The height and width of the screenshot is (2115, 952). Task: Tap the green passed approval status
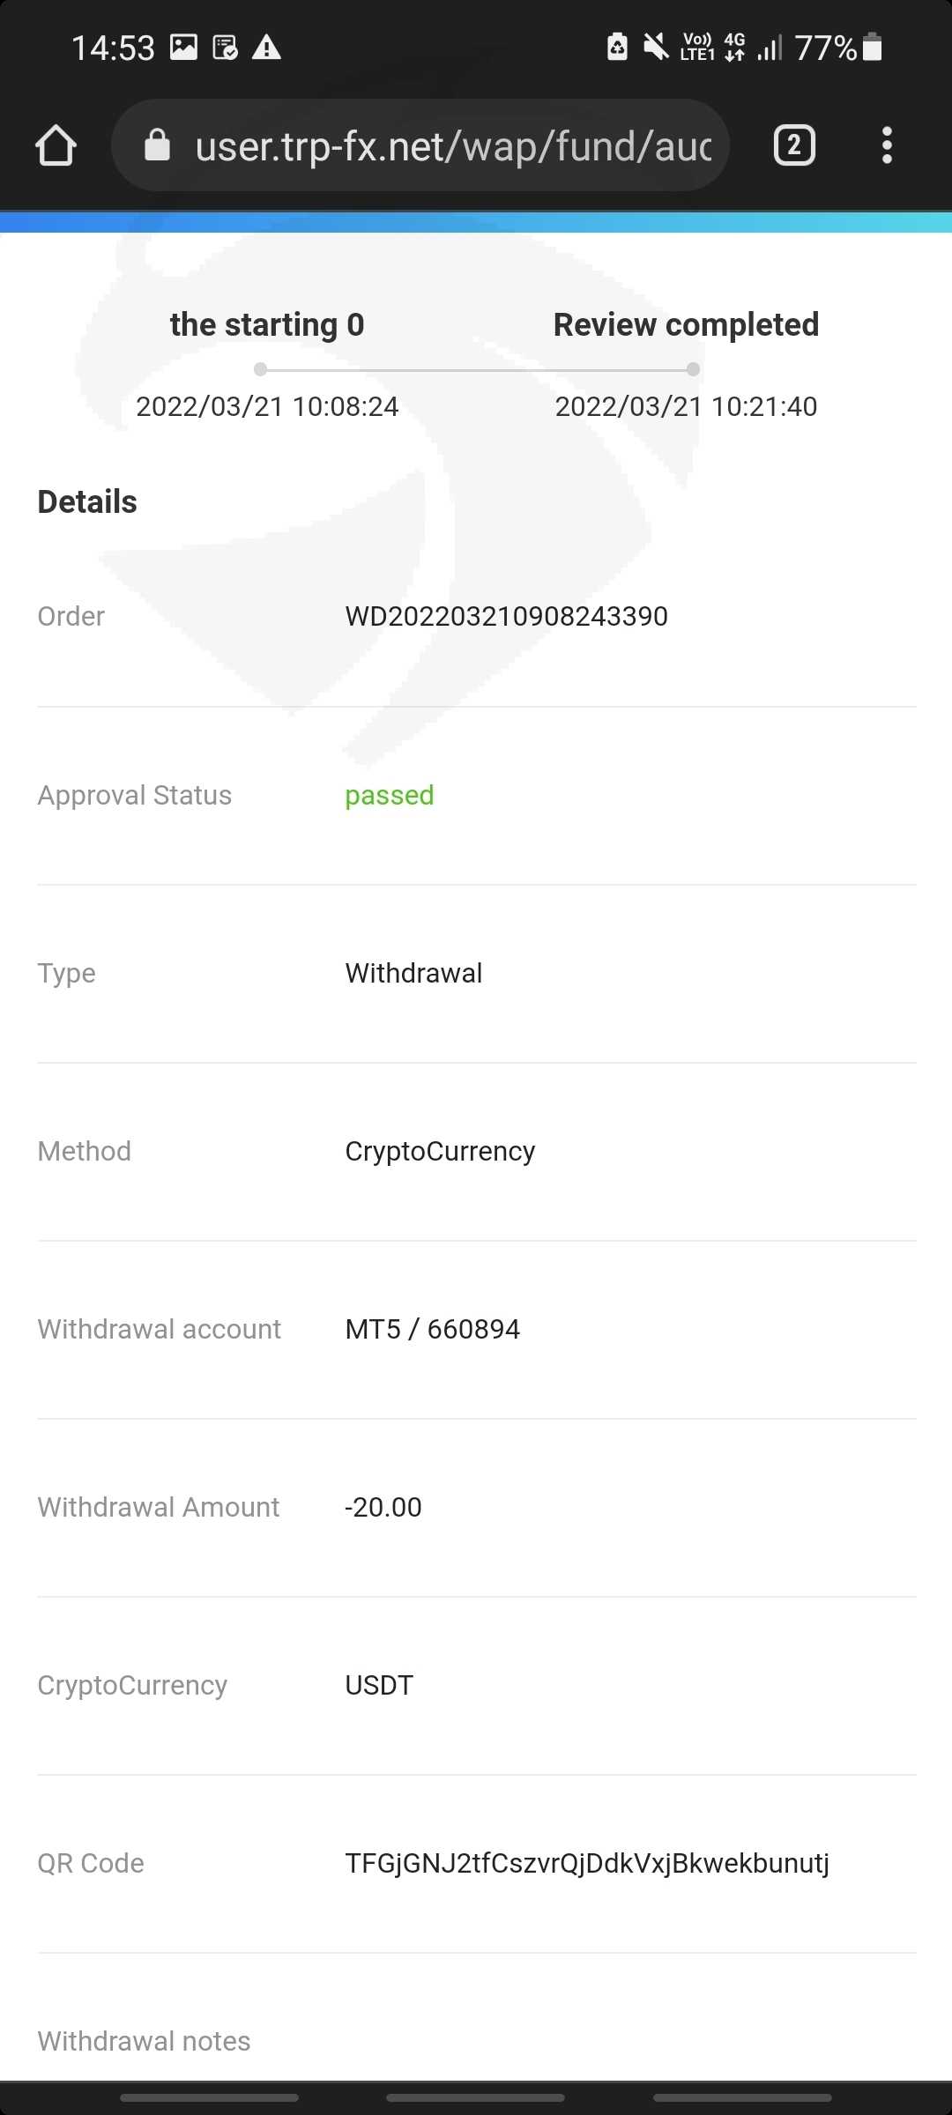click(389, 795)
